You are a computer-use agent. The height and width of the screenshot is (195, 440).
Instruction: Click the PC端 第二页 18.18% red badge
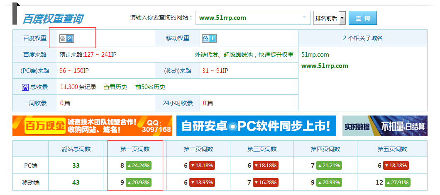pos(202,166)
